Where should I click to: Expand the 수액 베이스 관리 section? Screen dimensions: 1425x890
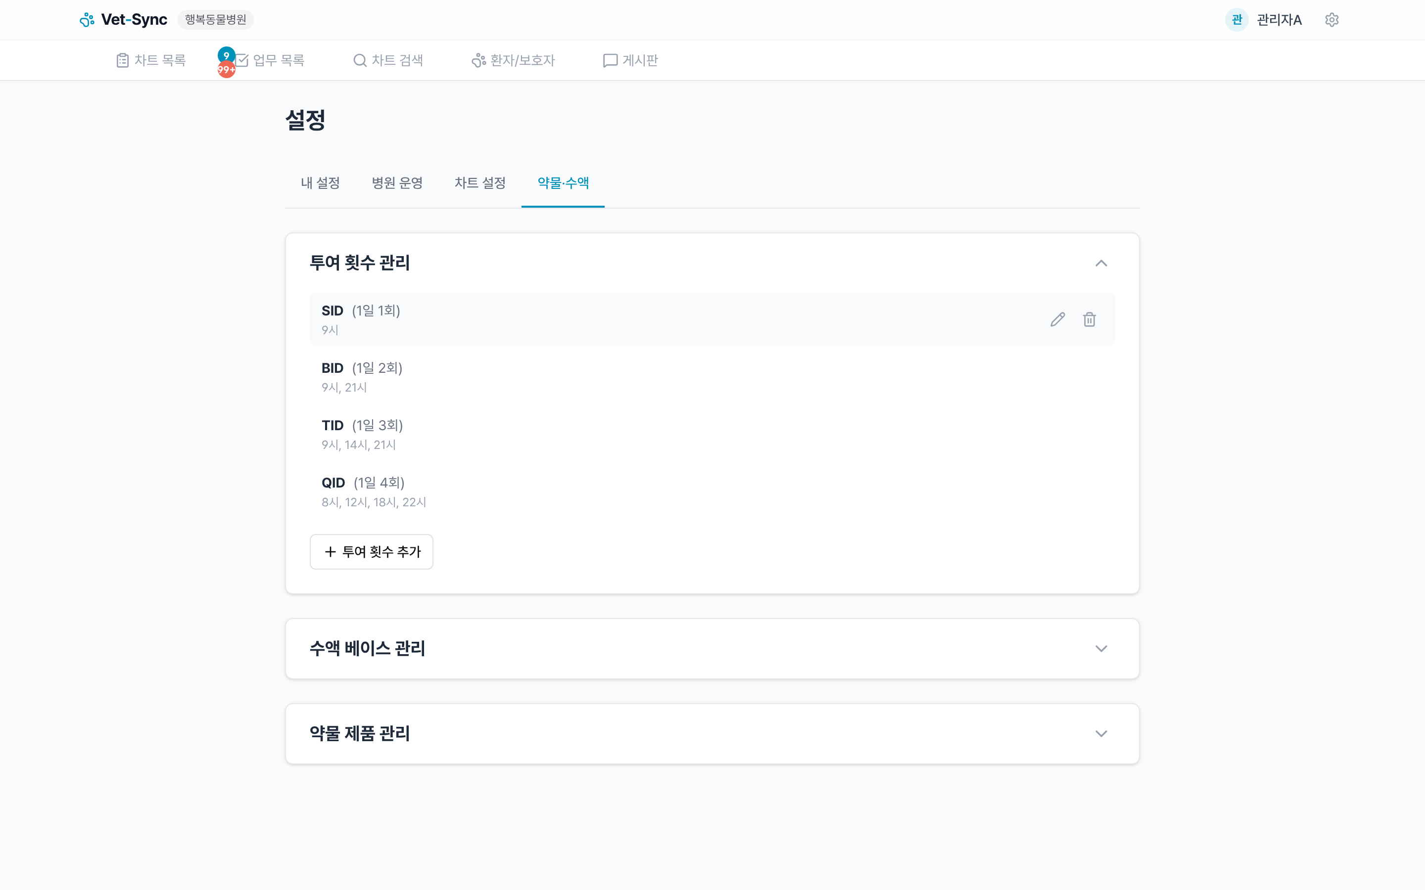click(x=1102, y=648)
